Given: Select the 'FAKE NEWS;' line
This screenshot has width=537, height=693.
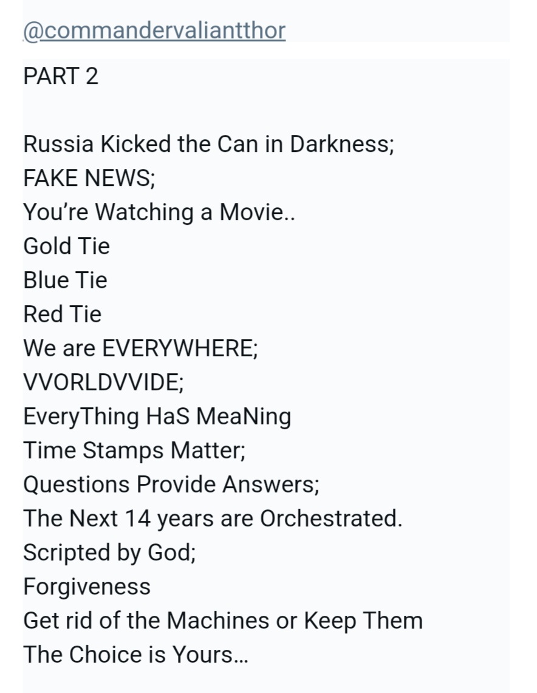Looking at the screenshot, I should (89, 179).
